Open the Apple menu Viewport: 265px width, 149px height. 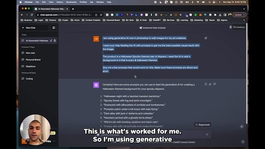click(x=21, y=2)
